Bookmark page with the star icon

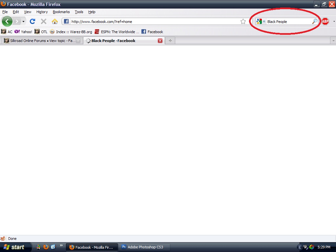(x=243, y=21)
